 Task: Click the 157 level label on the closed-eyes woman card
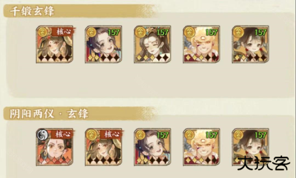tap(163, 32)
